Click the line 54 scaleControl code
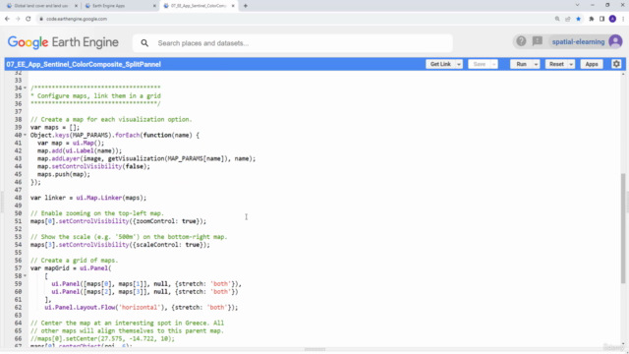 click(x=120, y=245)
